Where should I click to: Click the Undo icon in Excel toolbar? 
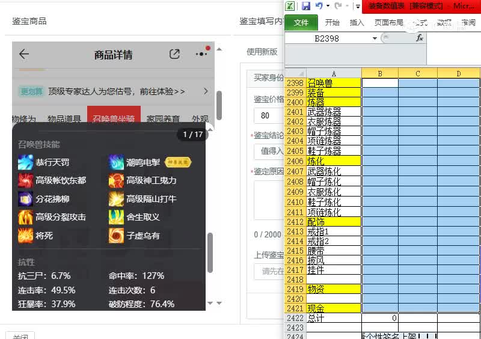click(x=319, y=5)
